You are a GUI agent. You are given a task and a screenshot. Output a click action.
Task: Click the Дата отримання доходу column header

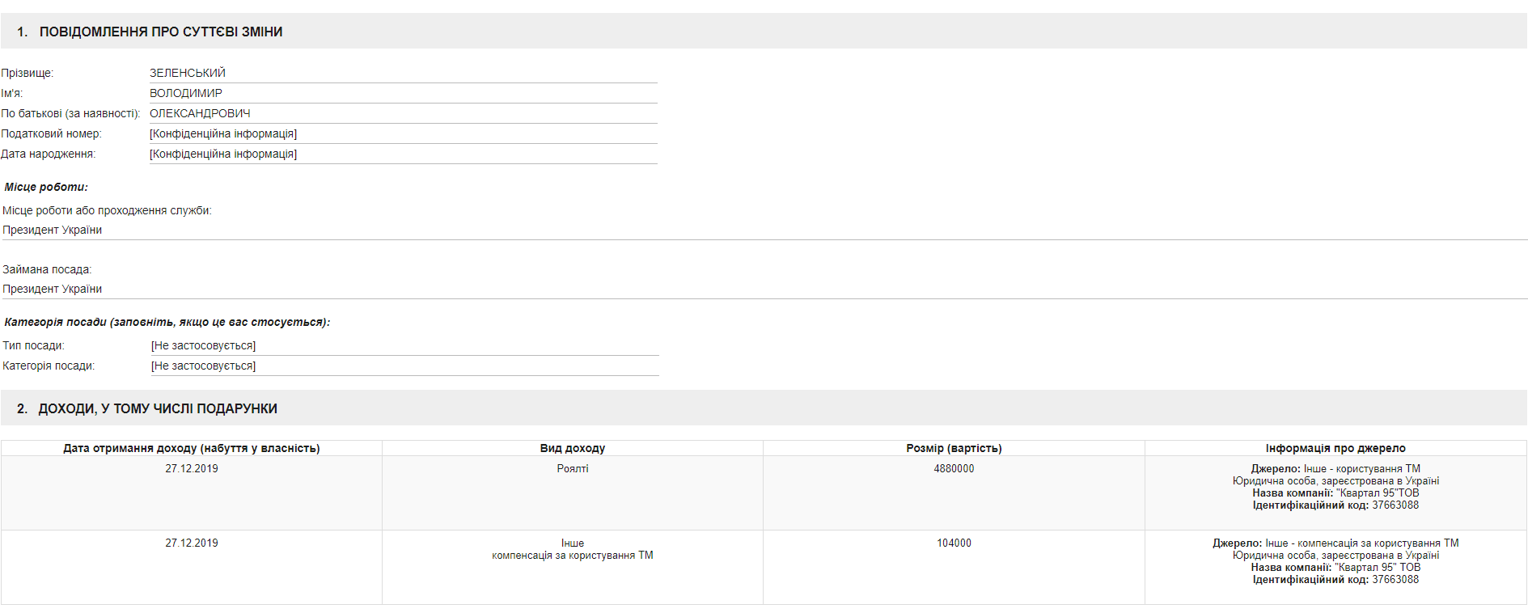192,448
